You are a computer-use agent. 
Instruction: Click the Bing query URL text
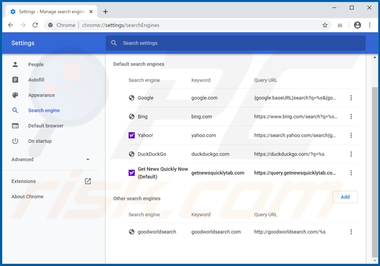pyautogui.click(x=296, y=117)
